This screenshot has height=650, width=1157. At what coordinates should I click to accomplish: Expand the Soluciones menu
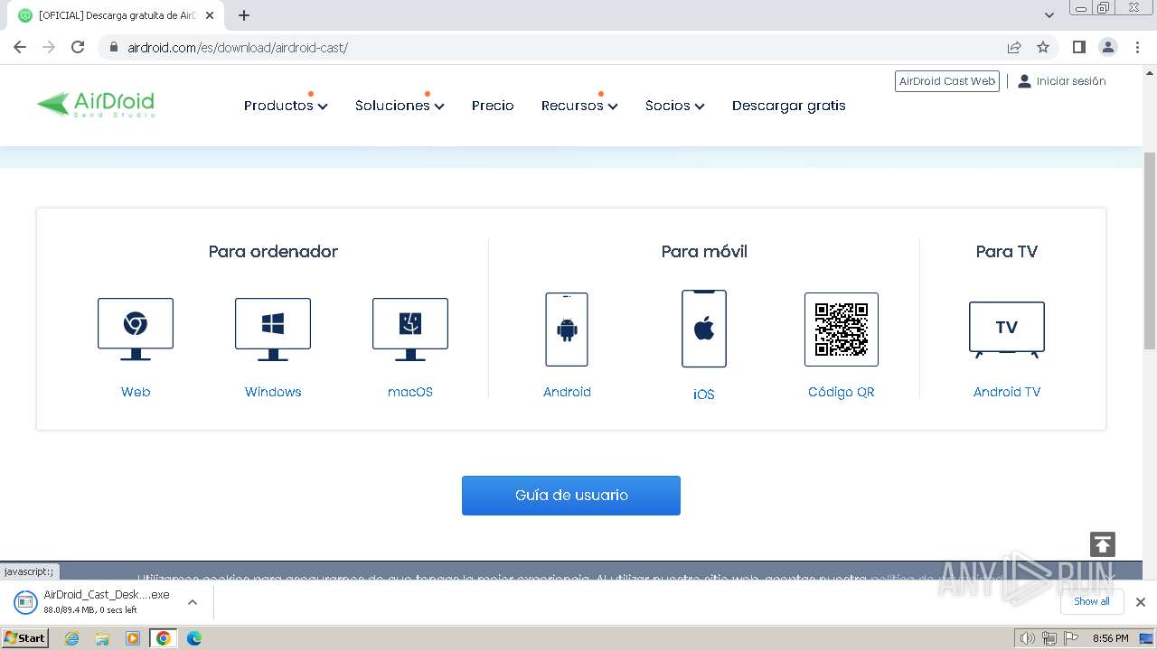[x=400, y=106]
